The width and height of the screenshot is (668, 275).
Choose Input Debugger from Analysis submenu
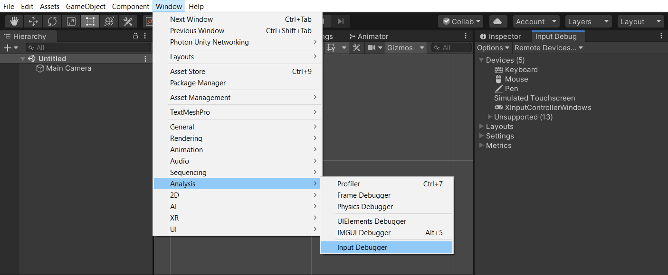point(362,247)
